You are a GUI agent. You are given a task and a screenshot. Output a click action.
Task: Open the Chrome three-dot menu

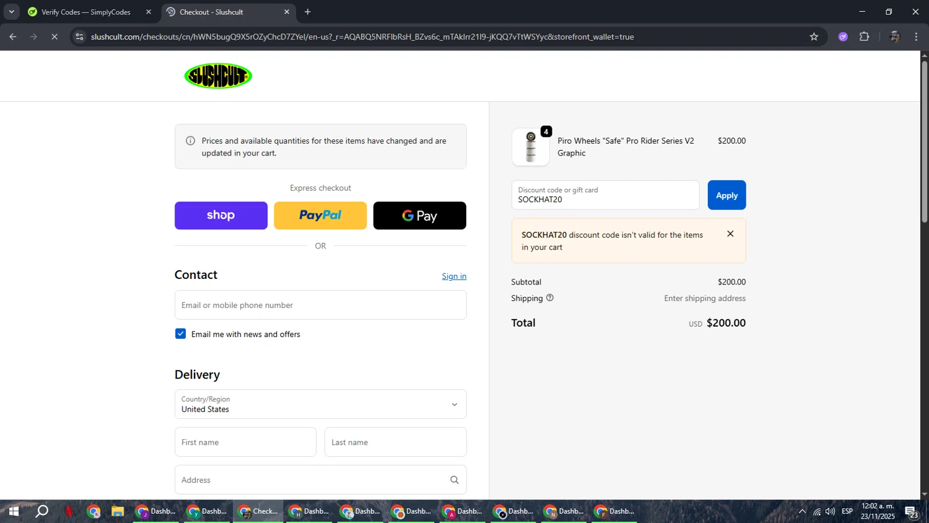(x=916, y=37)
